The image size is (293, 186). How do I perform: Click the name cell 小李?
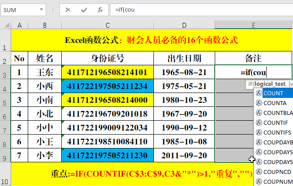point(45,155)
